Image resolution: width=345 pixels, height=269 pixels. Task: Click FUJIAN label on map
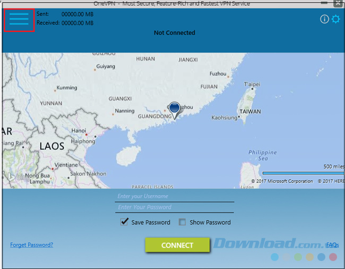click(x=209, y=87)
